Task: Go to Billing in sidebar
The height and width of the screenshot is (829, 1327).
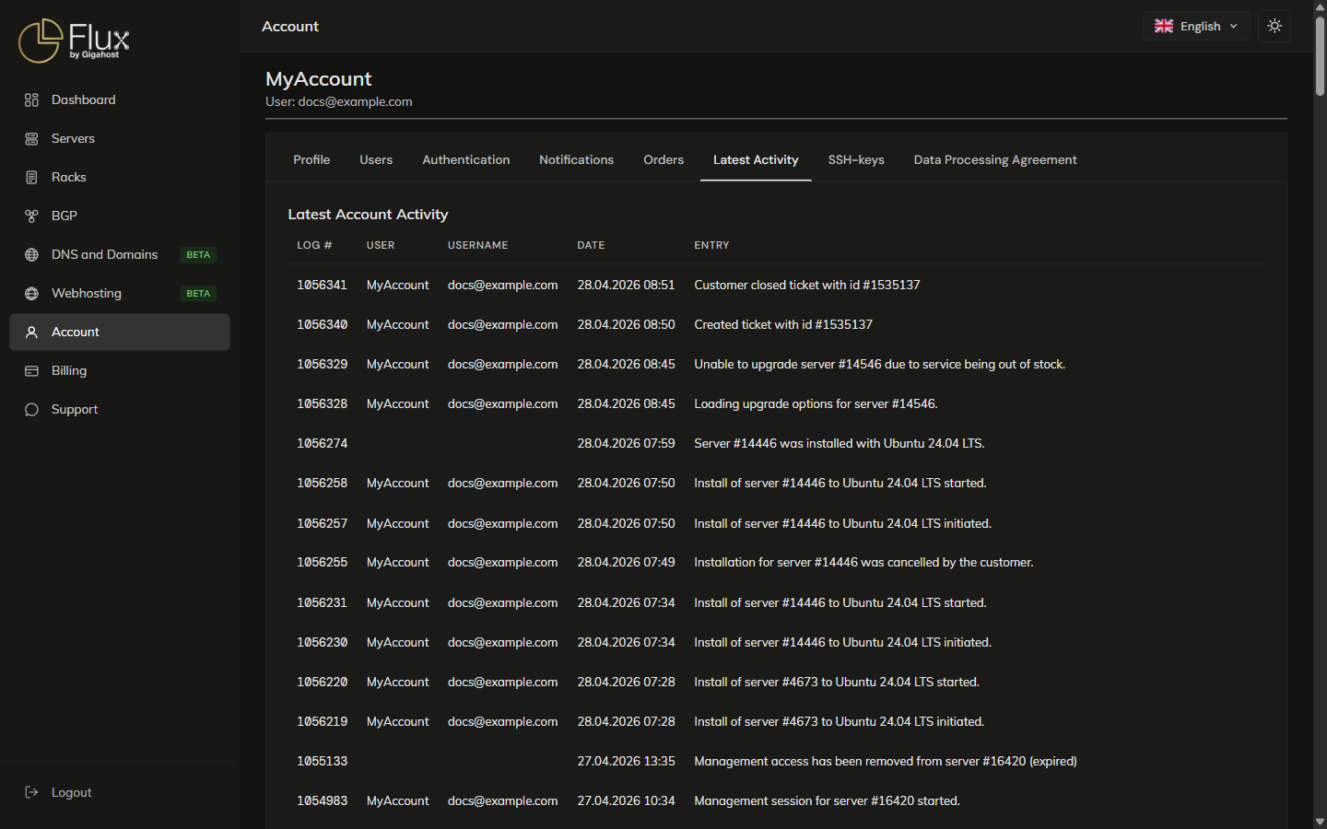Action: pyautogui.click(x=120, y=370)
